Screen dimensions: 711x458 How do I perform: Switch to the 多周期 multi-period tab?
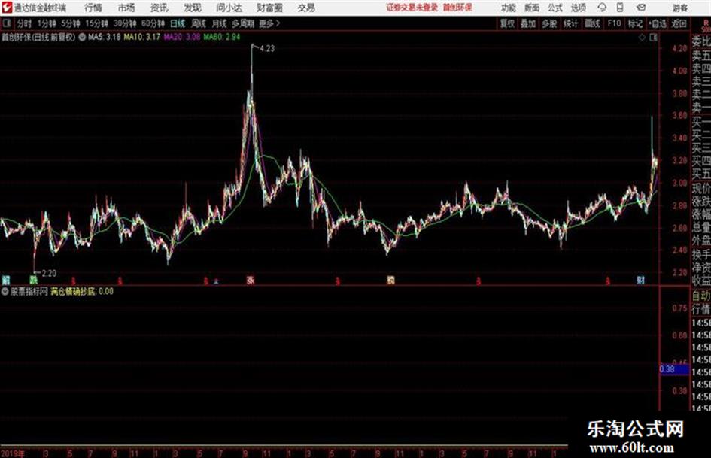coord(243,23)
